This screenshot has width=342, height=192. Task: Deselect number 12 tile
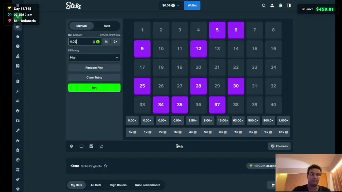(198, 49)
